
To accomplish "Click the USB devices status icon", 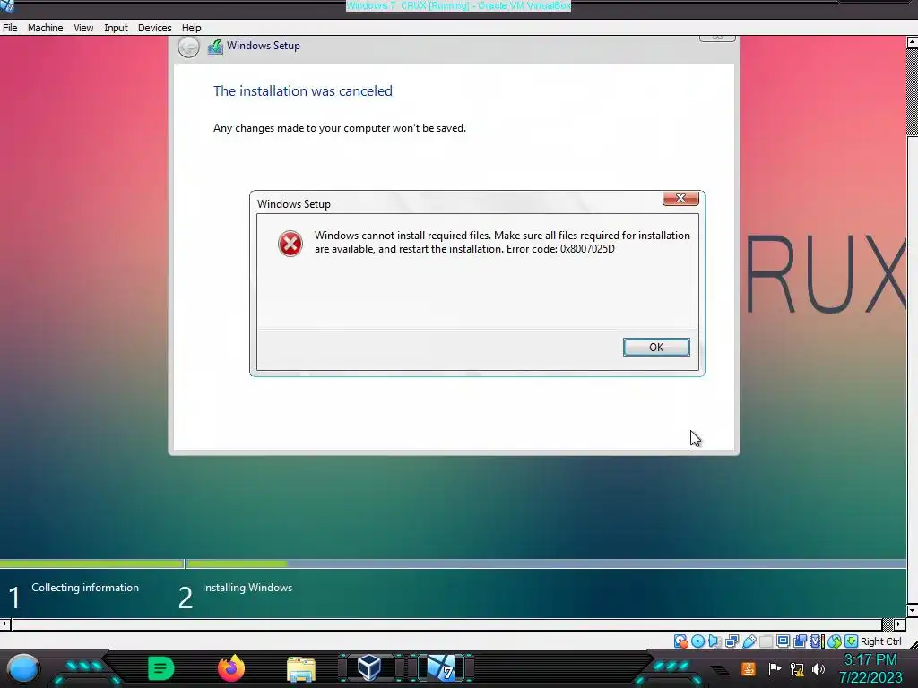I will point(749,641).
